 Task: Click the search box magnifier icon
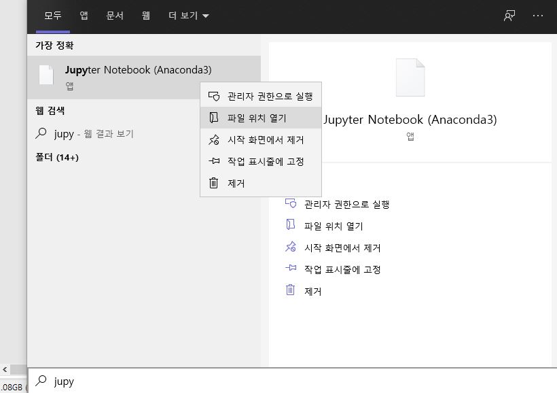pos(41,381)
